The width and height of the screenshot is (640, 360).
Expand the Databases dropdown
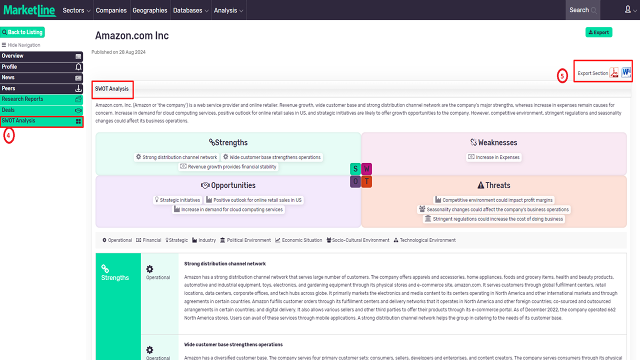(190, 10)
